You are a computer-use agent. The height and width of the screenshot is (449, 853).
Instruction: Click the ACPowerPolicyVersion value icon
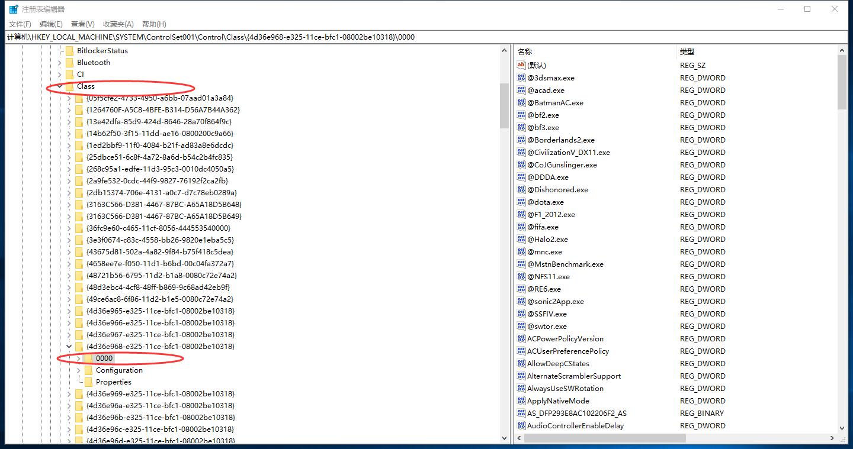tap(521, 338)
